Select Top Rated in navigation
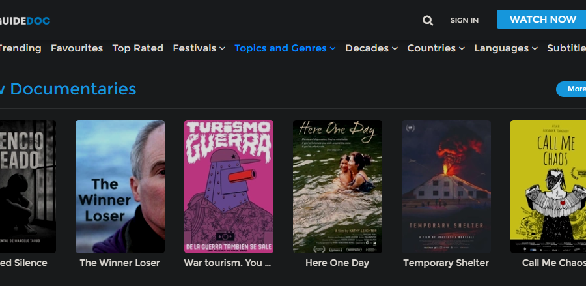 pyautogui.click(x=137, y=48)
